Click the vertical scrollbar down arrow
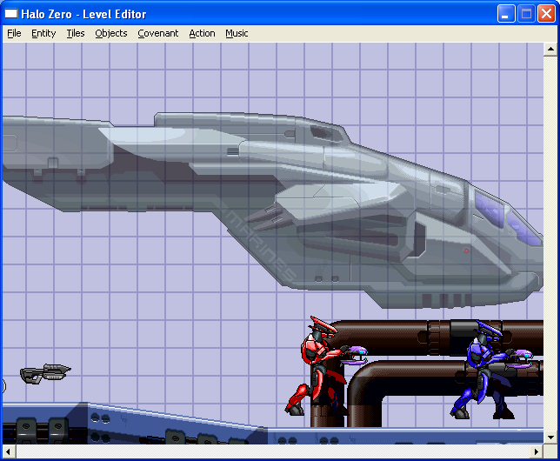Screen dimensions: 560x461 point(550,437)
